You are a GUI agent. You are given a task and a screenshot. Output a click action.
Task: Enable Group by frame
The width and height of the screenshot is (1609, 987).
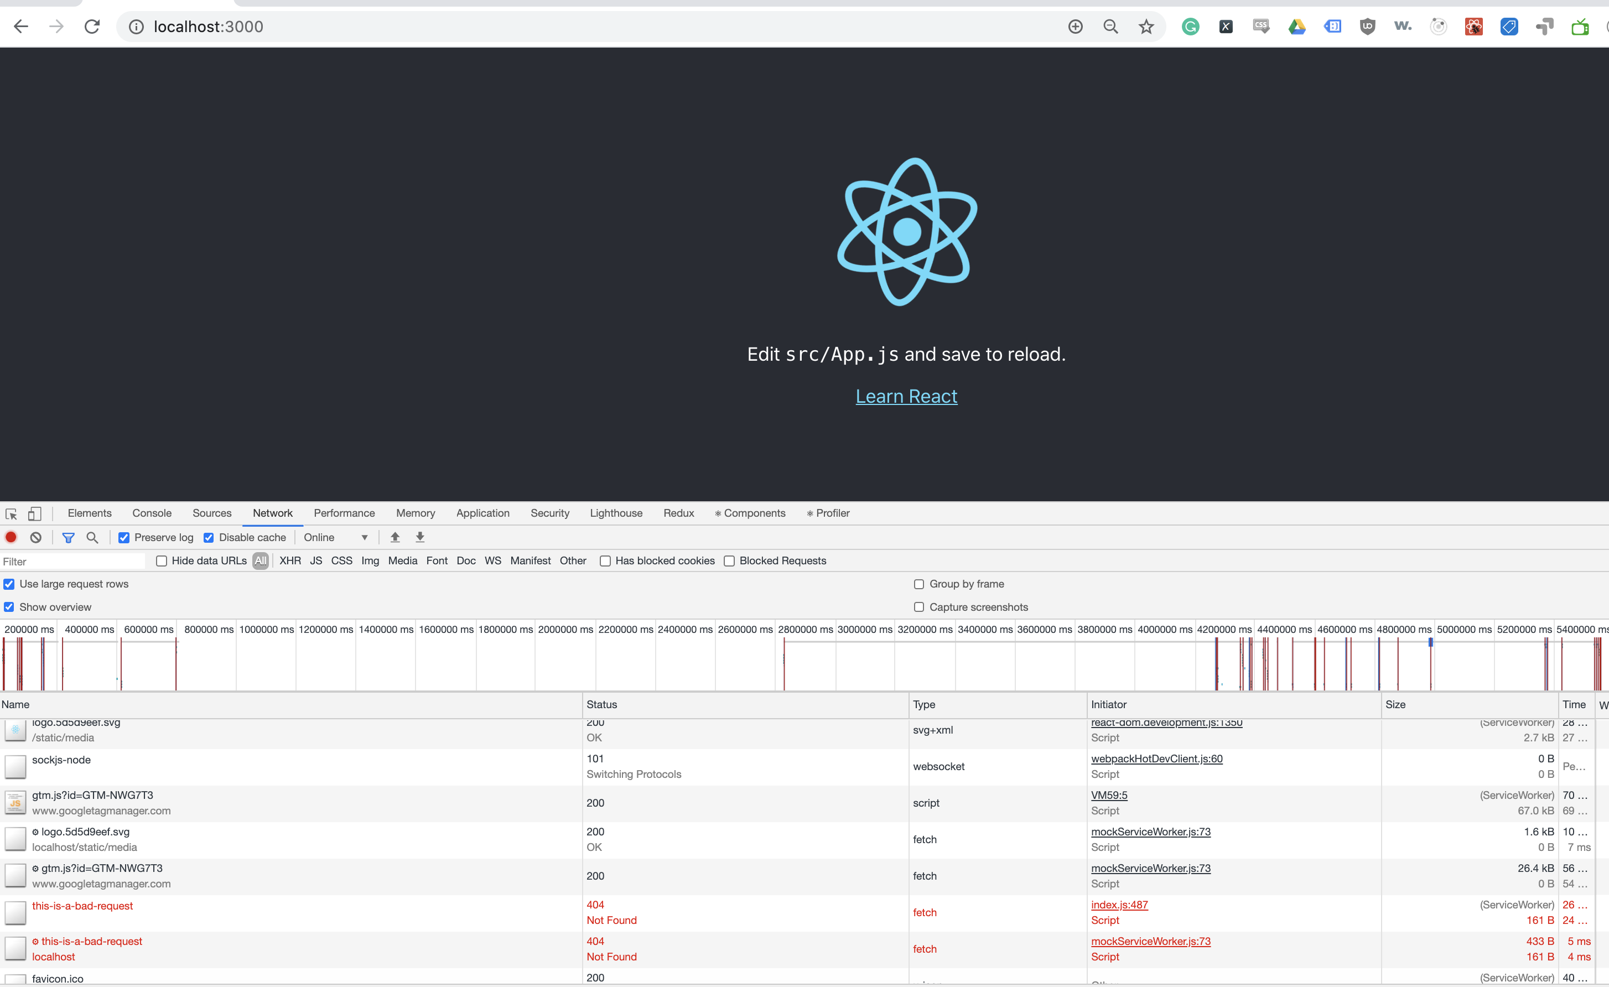pos(919,584)
